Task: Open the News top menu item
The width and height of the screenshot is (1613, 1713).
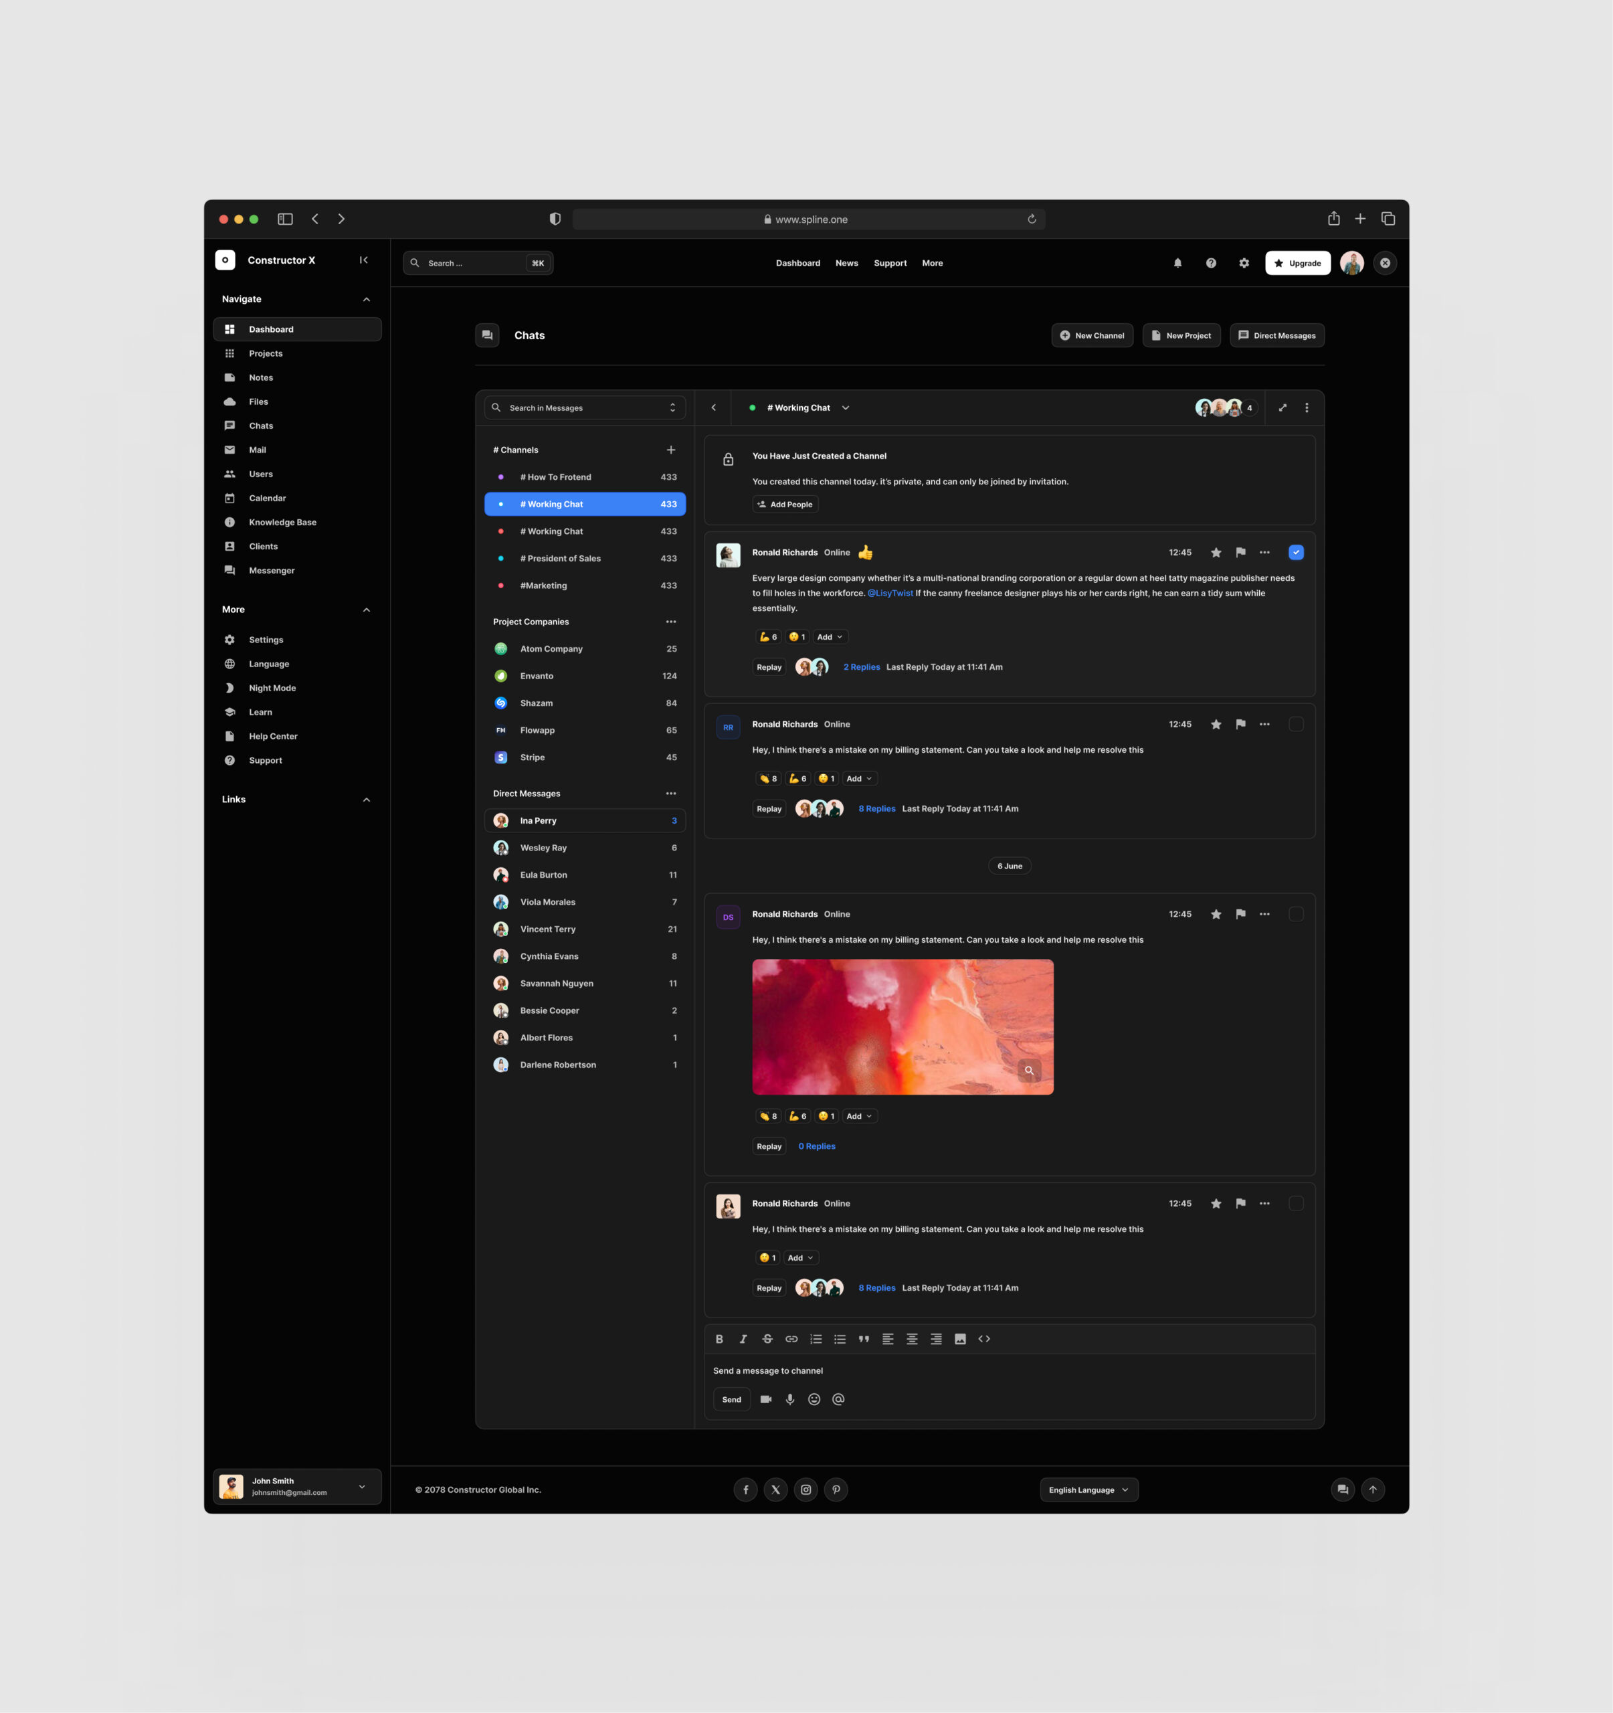Action: [x=846, y=264]
